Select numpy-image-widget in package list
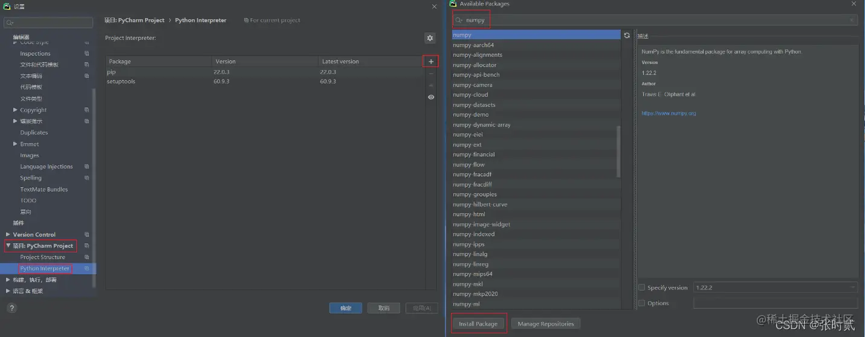Image resolution: width=865 pixels, height=337 pixels. click(536, 224)
